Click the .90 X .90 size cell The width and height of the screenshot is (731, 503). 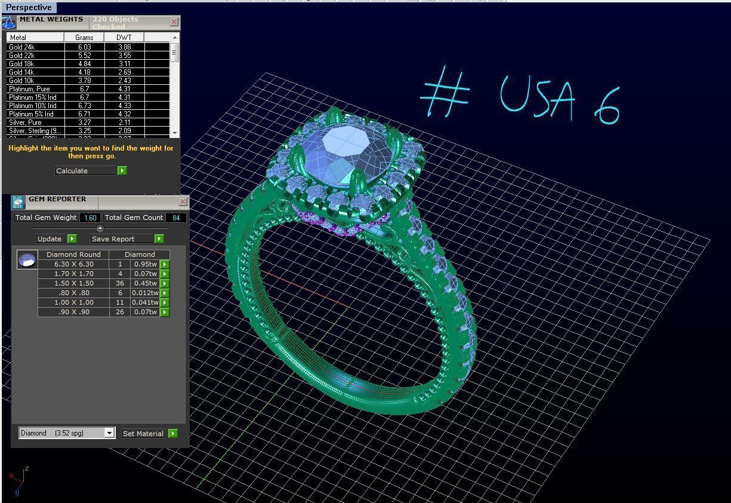click(73, 312)
